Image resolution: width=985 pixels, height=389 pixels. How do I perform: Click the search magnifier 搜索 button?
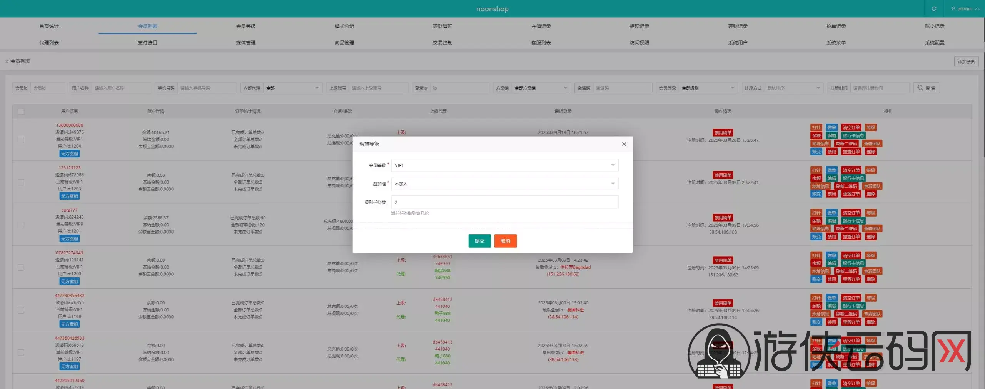pos(926,88)
